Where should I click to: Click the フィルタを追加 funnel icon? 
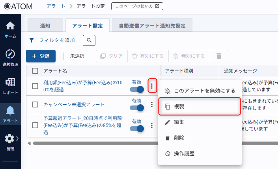[x=32, y=40]
